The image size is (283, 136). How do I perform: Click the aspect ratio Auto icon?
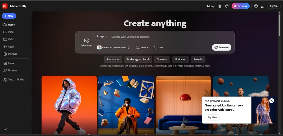(138, 48)
